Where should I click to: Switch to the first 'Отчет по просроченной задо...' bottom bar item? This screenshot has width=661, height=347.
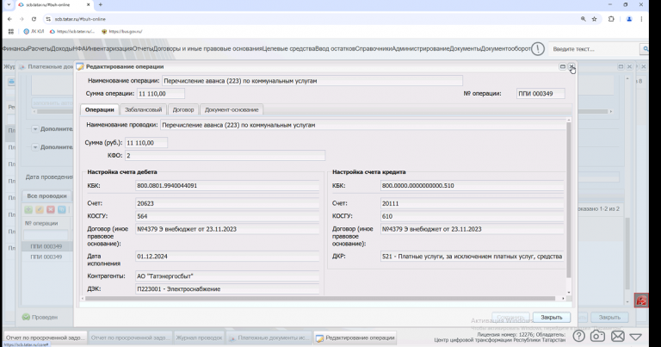coord(45,338)
